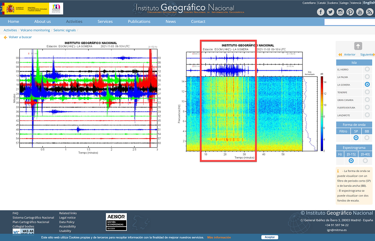Switch language to Castellano

309,3
